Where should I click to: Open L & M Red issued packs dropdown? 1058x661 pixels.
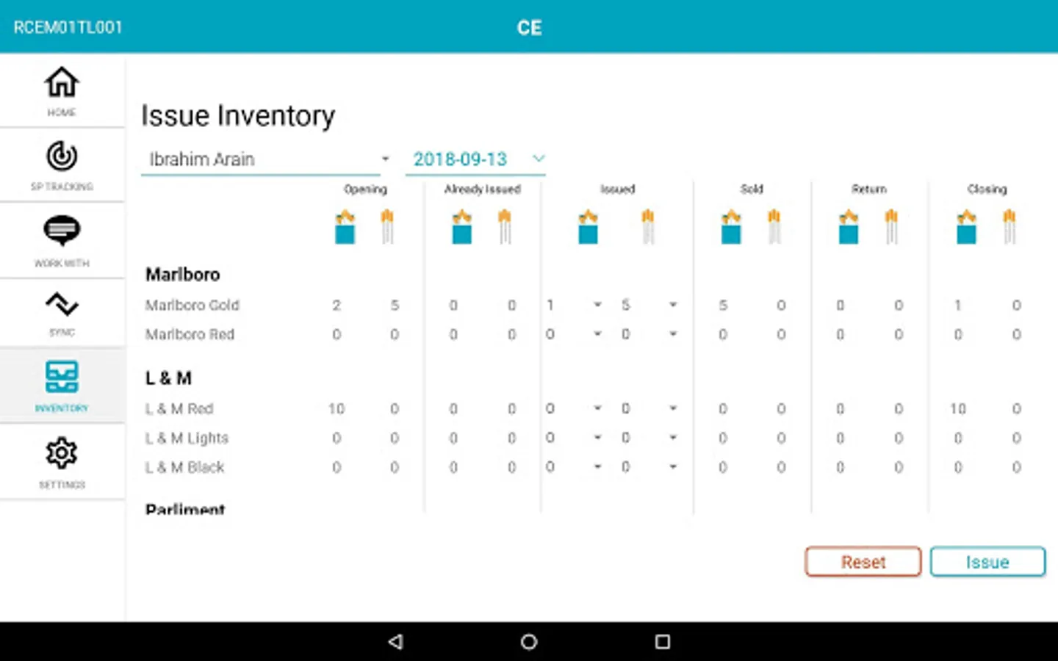[574, 408]
